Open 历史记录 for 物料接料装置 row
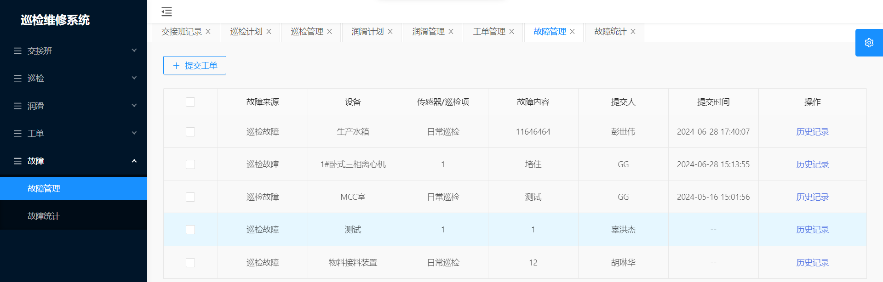 (812, 263)
